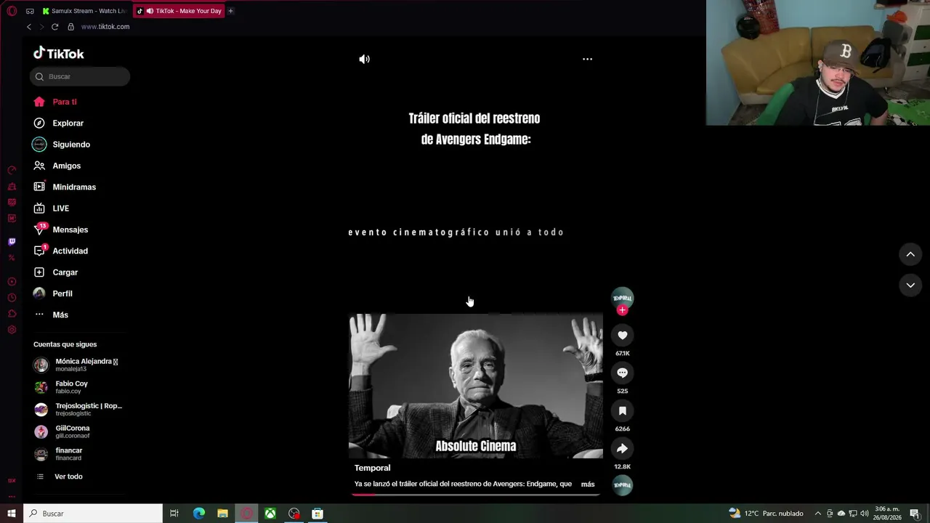
Task: Open Twitch in the Opera sidebar
Action: pyautogui.click(x=12, y=241)
